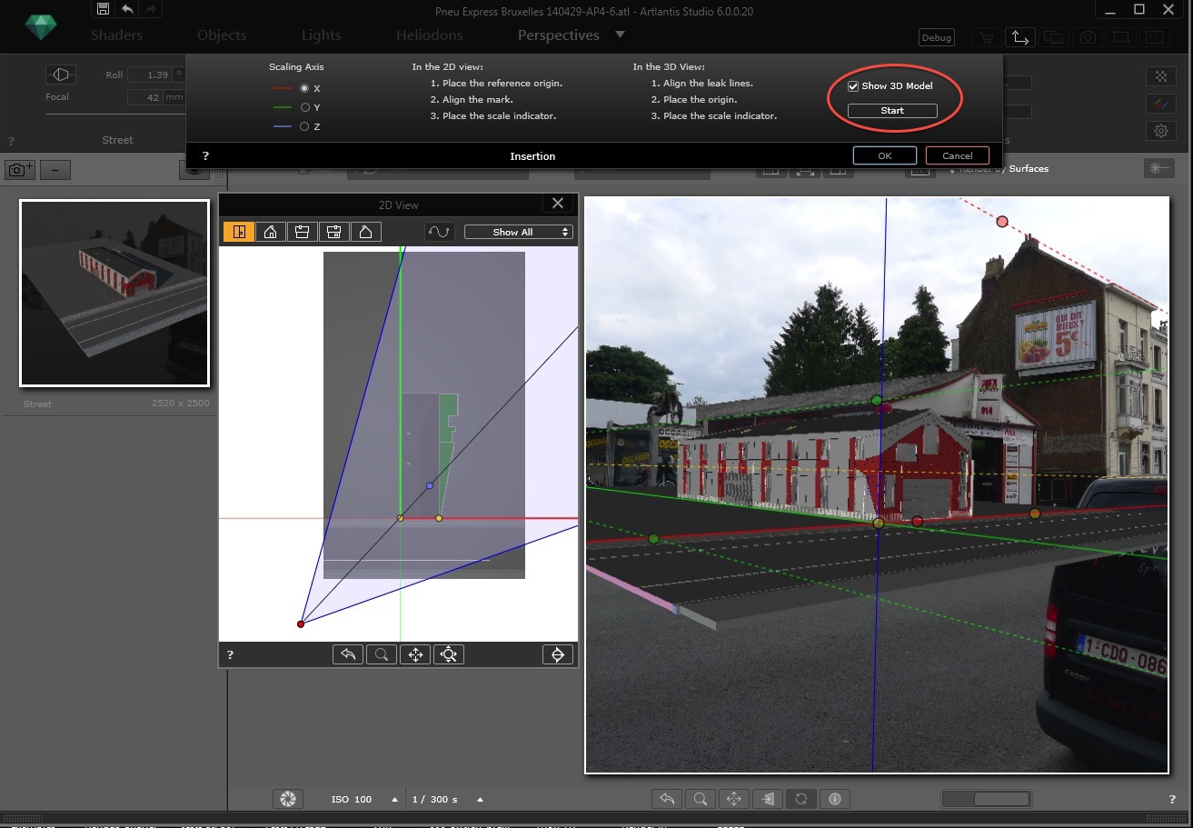Click the target icon at 2D View bottom right
The height and width of the screenshot is (828, 1193).
click(x=558, y=654)
